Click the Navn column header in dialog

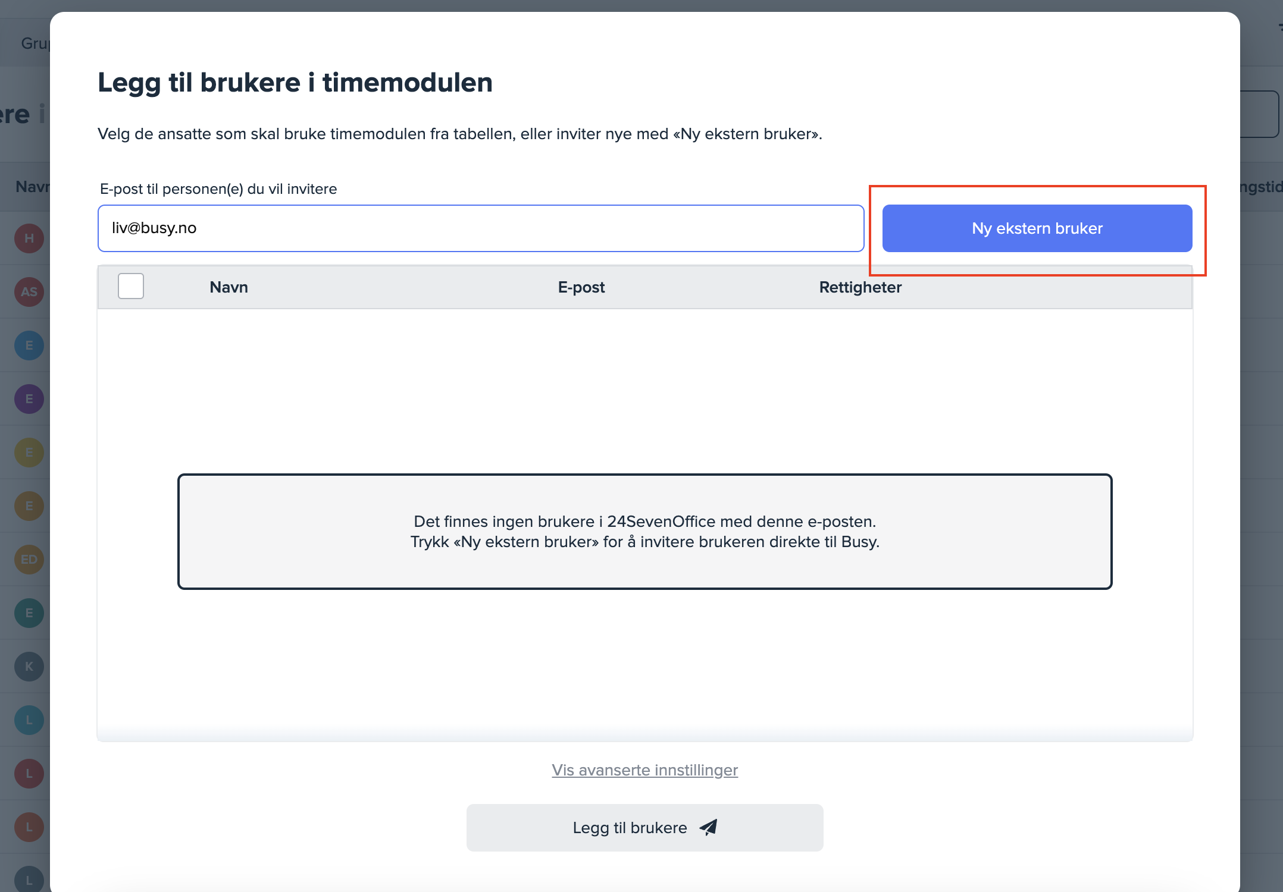click(x=229, y=287)
